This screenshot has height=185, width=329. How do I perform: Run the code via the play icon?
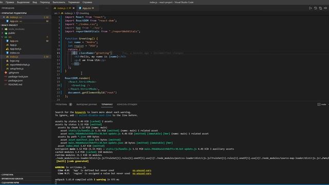310,8
